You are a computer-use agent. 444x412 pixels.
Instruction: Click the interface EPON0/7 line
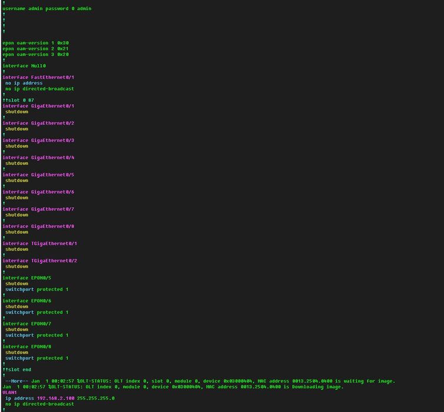pos(26,324)
